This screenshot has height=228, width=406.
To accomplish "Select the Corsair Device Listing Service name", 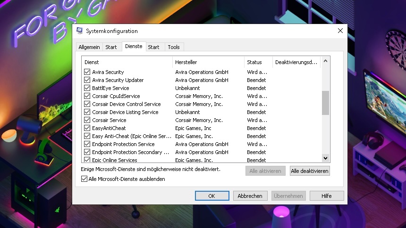I will [x=125, y=112].
